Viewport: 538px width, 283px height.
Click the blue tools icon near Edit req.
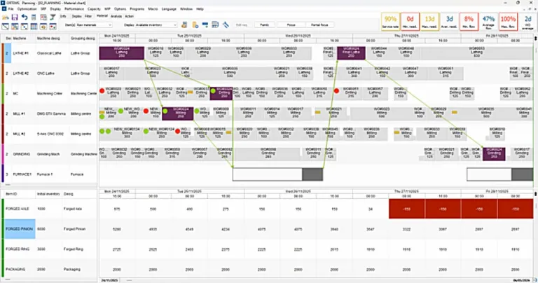coord(226,25)
